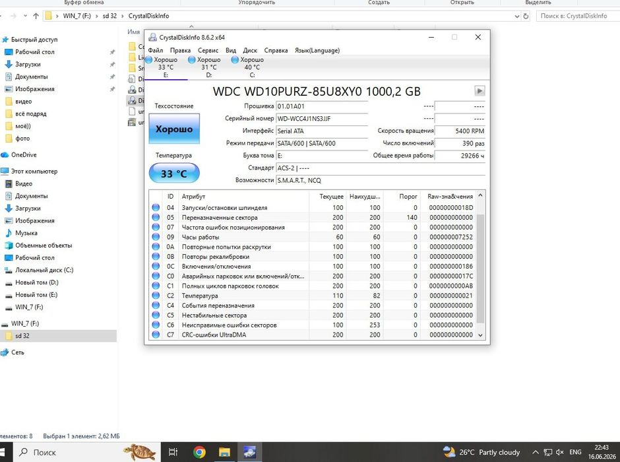This screenshot has width=620, height=462.
Task: Click the Сеть network icon in sidebar
Action: point(5,352)
